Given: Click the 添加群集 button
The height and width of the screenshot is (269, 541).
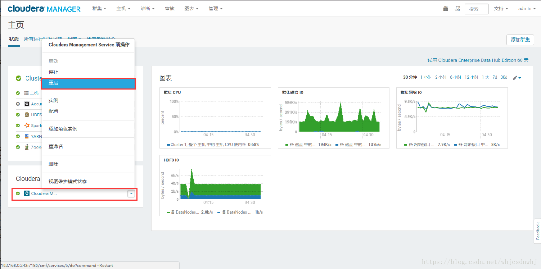Looking at the screenshot, I should pos(520,40).
